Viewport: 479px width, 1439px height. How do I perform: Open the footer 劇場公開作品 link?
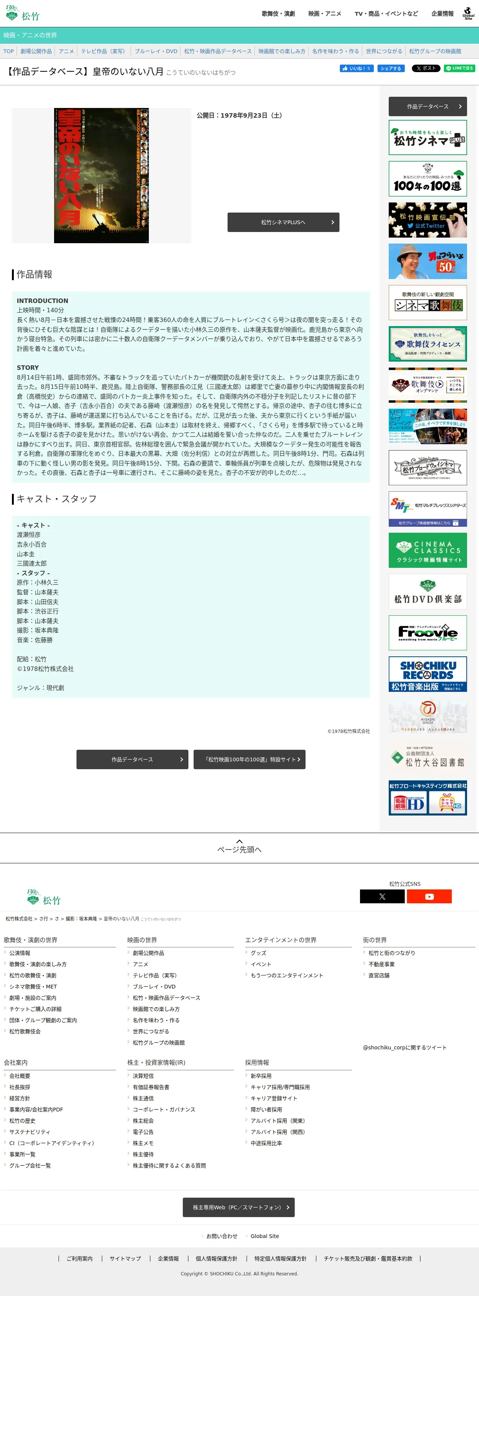tap(148, 954)
